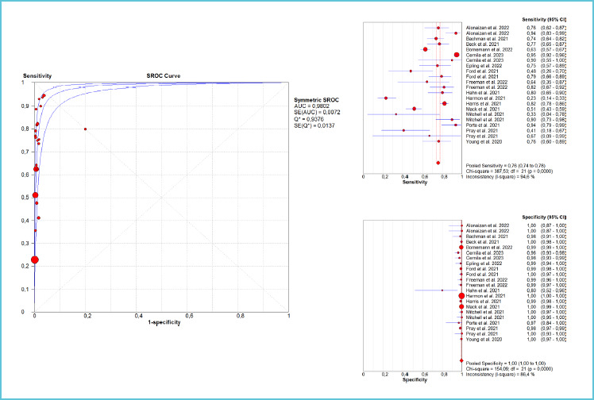The width and height of the screenshot is (594, 400).
Task: Select the SROC Curve chart title
Action: (x=160, y=75)
